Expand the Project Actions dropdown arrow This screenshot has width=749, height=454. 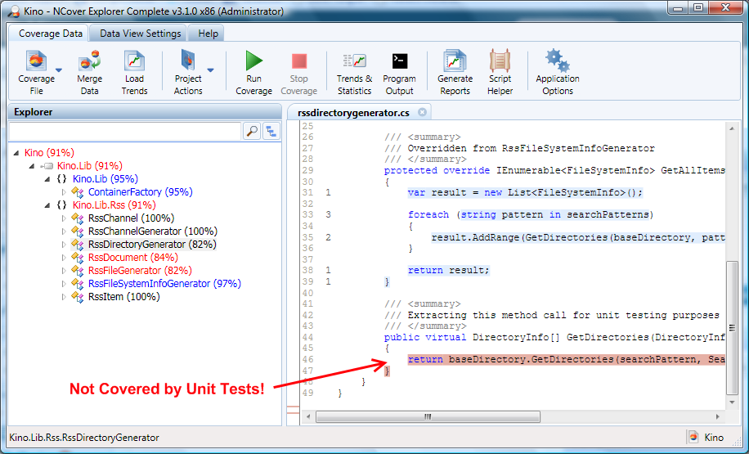[x=210, y=70]
